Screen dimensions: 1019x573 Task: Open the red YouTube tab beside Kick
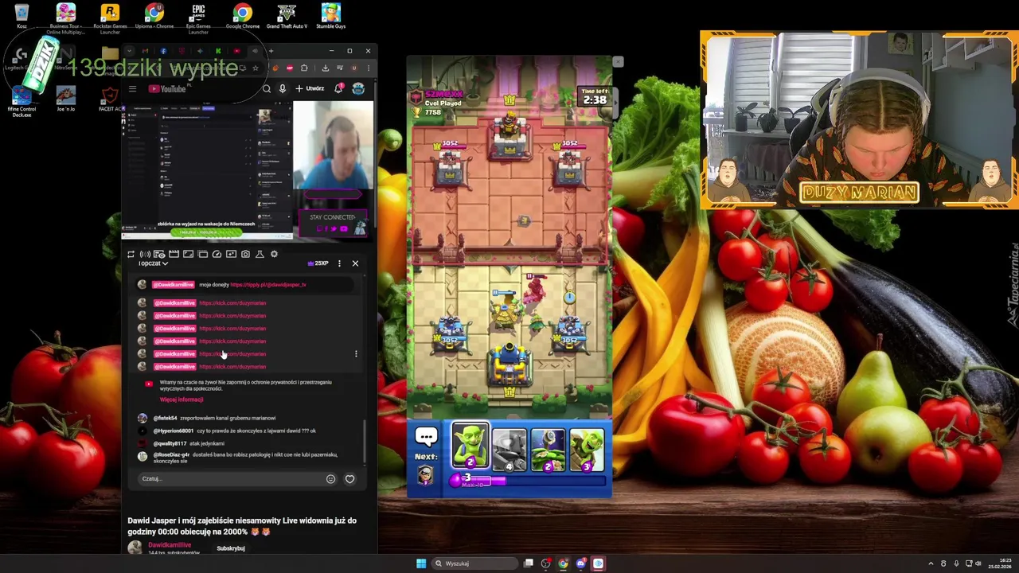(x=236, y=51)
